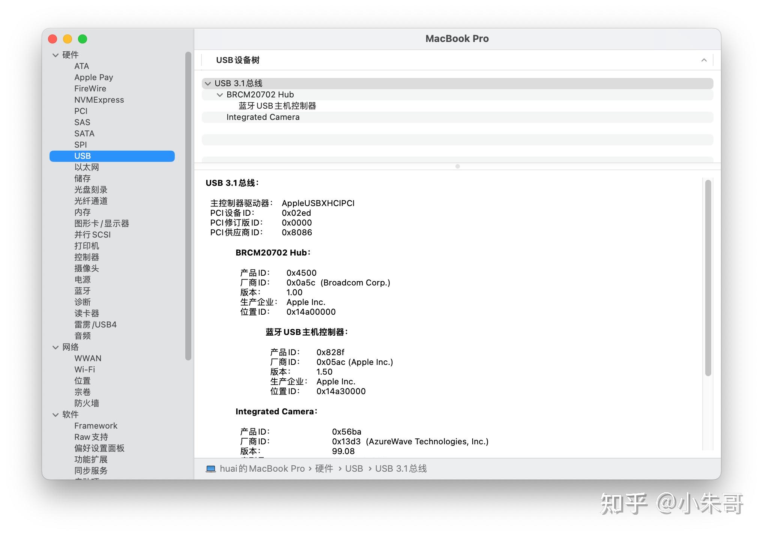
Task: Click the MacBook icon in the breadcrumb bar
Action: point(210,468)
